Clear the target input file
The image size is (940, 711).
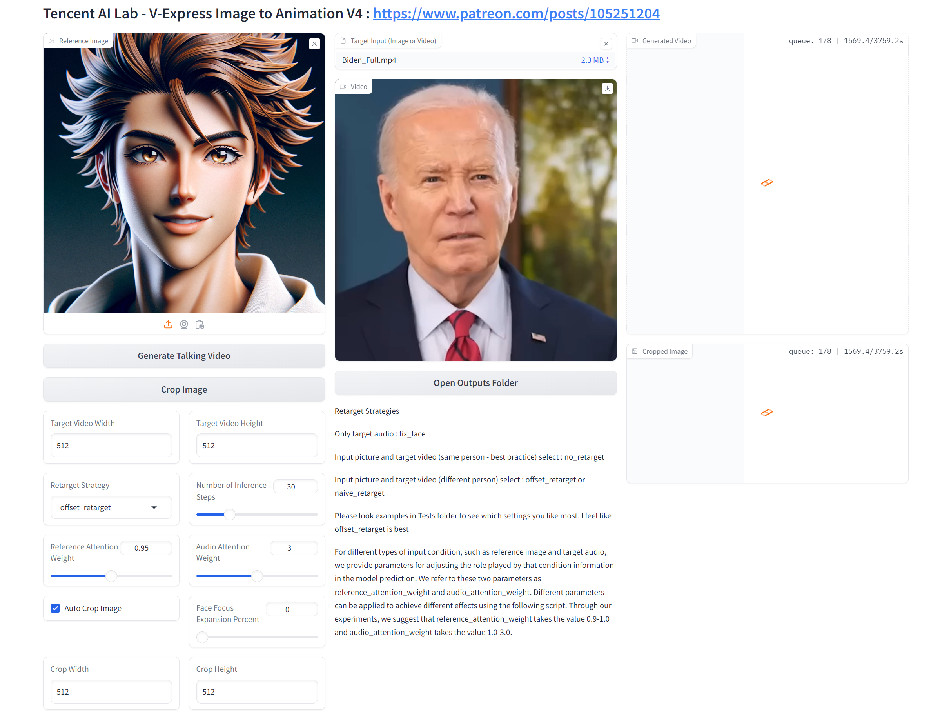pyautogui.click(x=606, y=44)
